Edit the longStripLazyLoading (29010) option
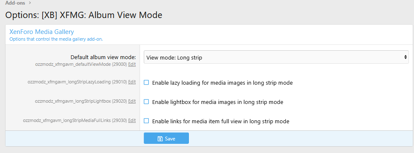 tap(132, 82)
